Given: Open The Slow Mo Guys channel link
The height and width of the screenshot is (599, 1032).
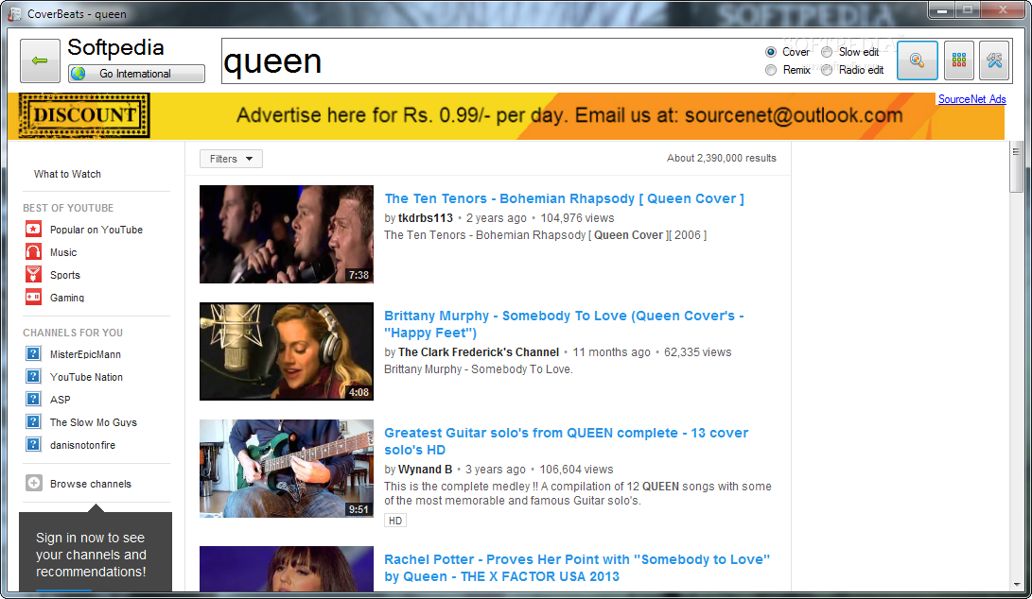Looking at the screenshot, I should tap(94, 422).
